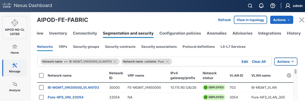The width and height of the screenshot is (305, 101).
Task: Click the AIPOD-FE-FABRIC title
Action: tap(63, 20)
